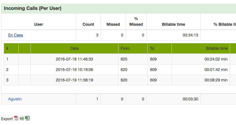The width and height of the screenshot is (236, 125).
Task: Select call row dated 2016-07-19 10:19:06
Action: point(120,70)
